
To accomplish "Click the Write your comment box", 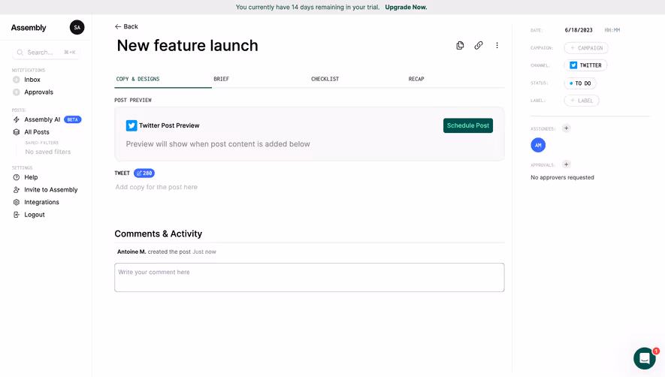I will [309, 277].
